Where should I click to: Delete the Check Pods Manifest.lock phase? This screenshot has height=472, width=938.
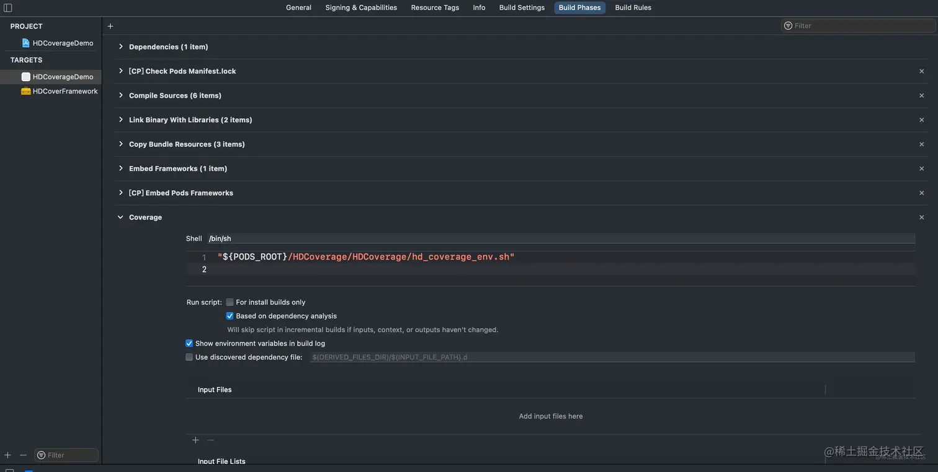click(x=921, y=71)
